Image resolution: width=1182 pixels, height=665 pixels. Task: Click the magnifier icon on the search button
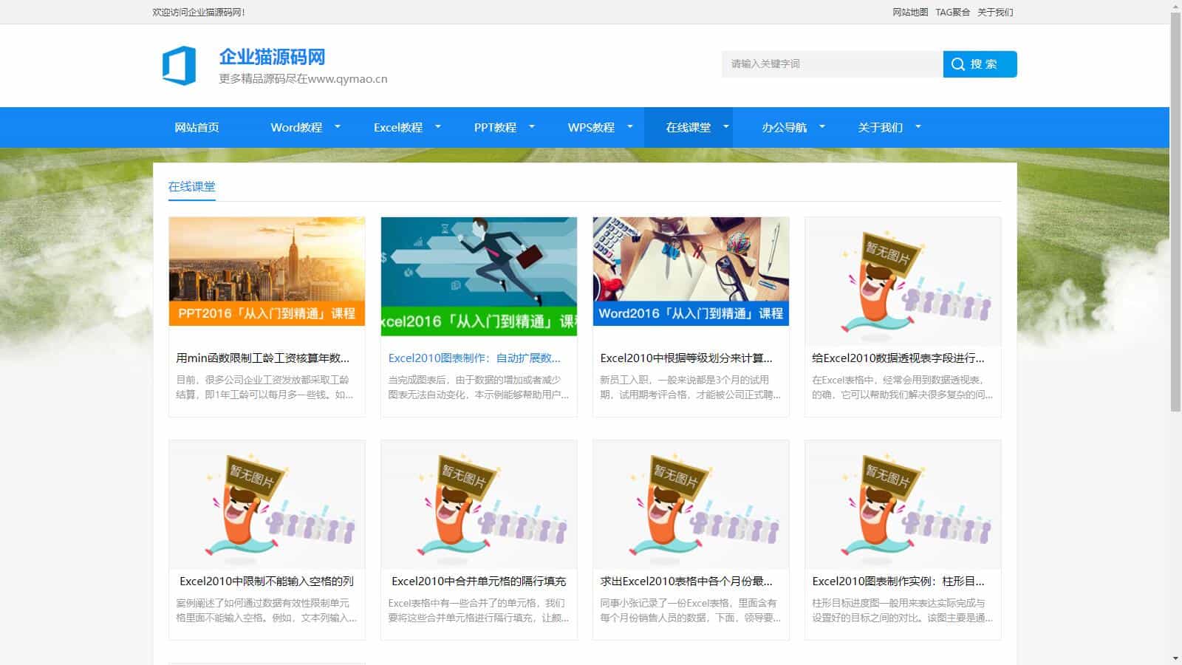[x=958, y=64]
